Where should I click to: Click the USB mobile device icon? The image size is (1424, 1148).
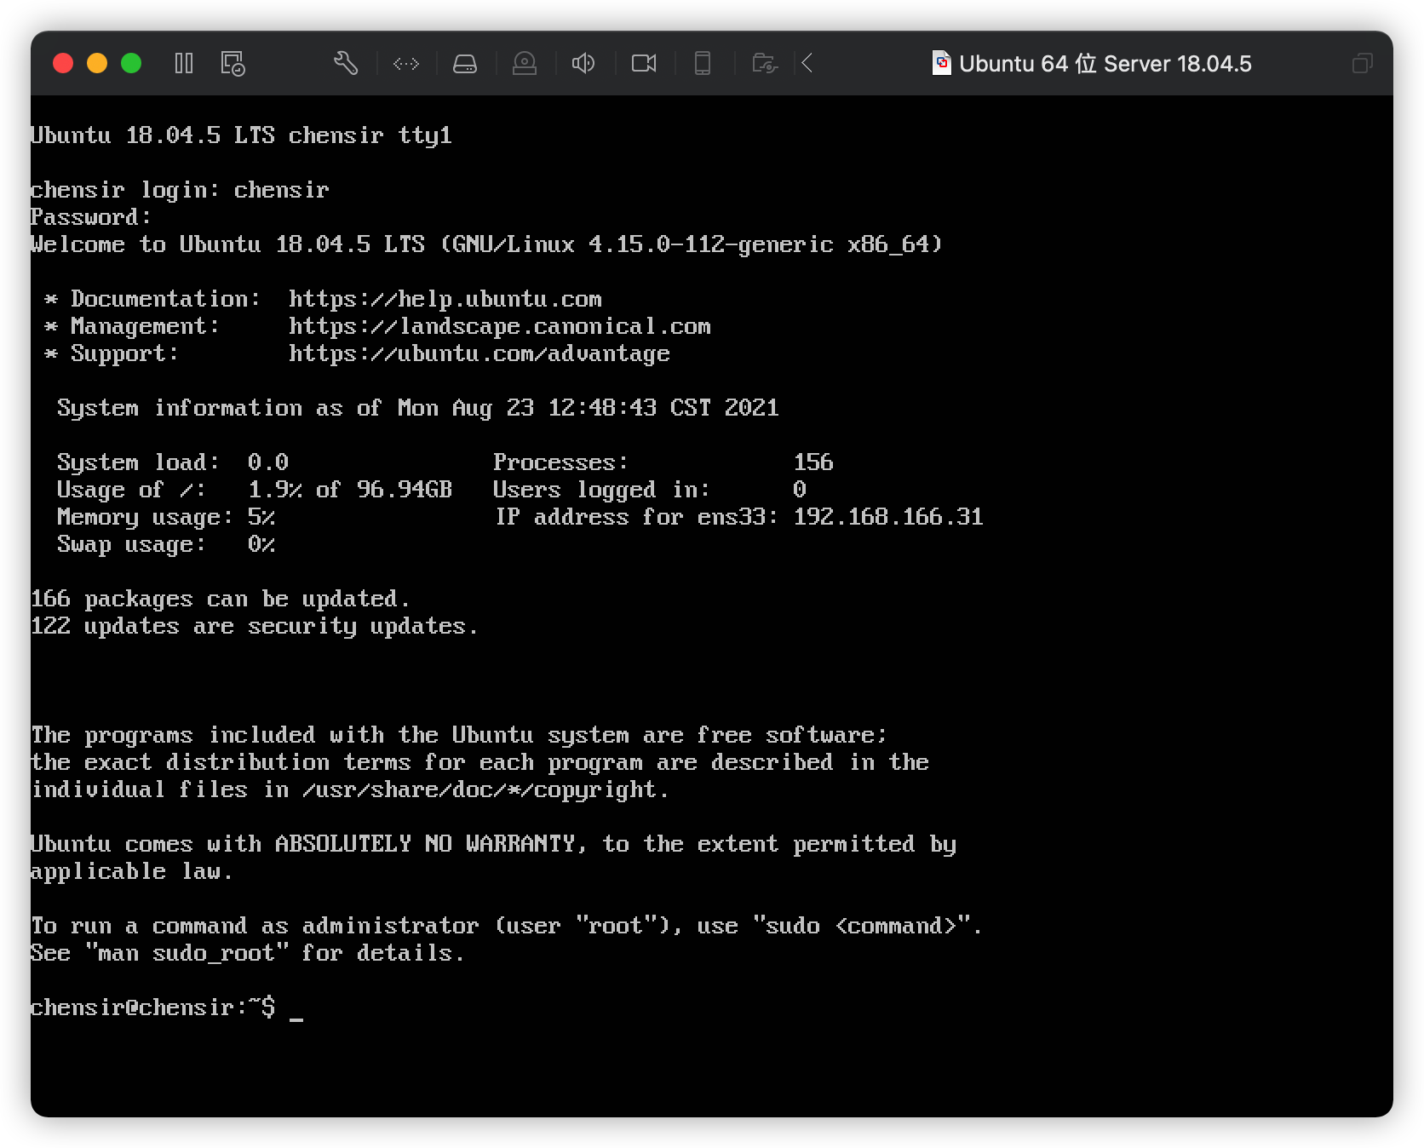coord(703,63)
